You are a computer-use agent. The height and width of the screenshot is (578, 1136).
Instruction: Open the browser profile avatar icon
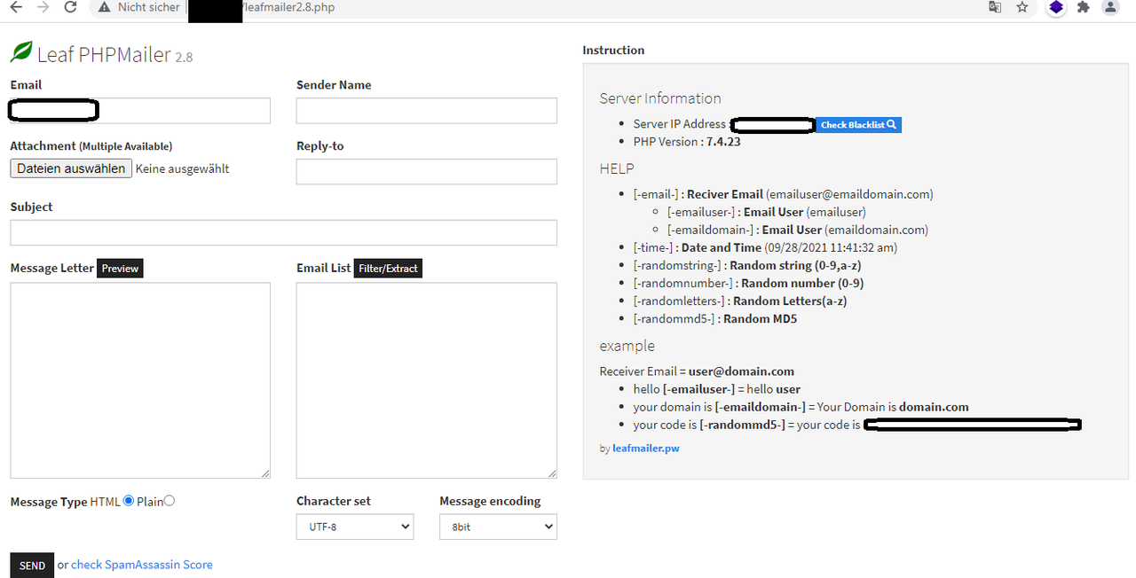click(1110, 7)
